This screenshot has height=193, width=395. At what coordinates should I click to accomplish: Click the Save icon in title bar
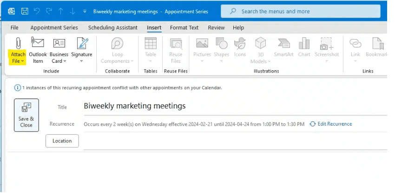click(x=25, y=11)
